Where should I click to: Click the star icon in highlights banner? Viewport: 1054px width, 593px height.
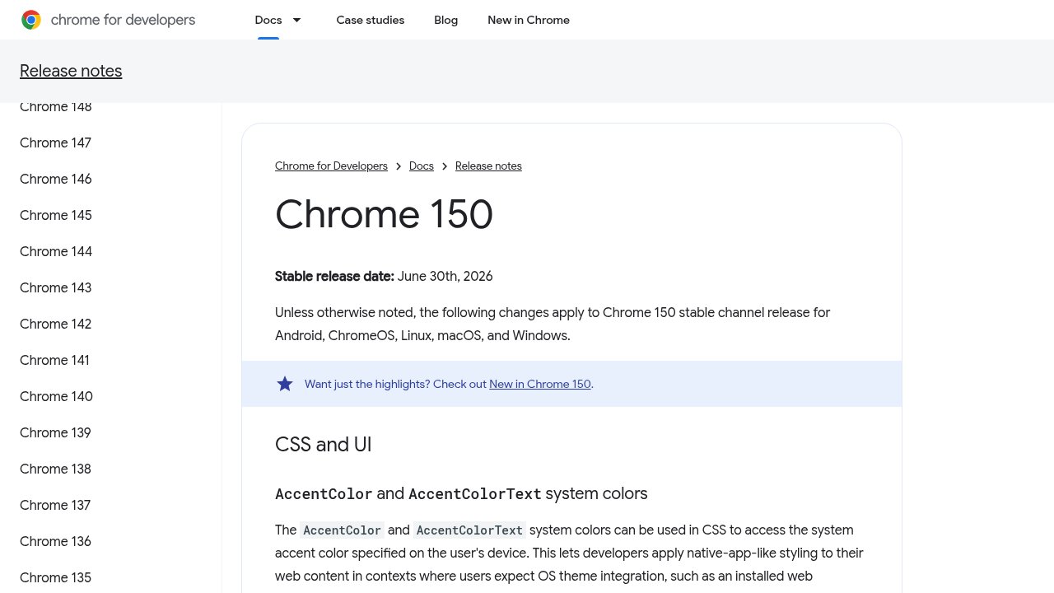click(285, 384)
